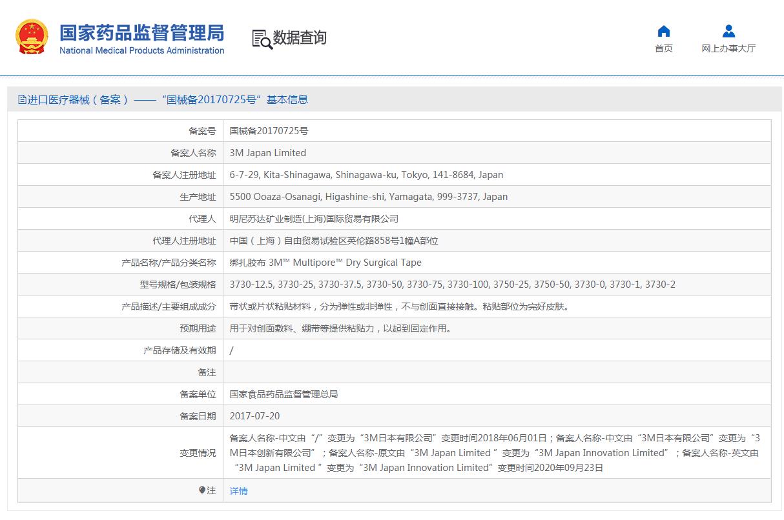Open the 网上办事大厅 user icon
The image size is (784, 520).
click(x=728, y=31)
